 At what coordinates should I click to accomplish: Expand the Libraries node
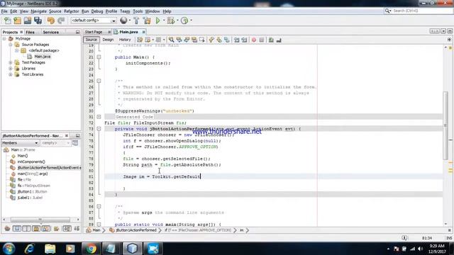pos(11,69)
